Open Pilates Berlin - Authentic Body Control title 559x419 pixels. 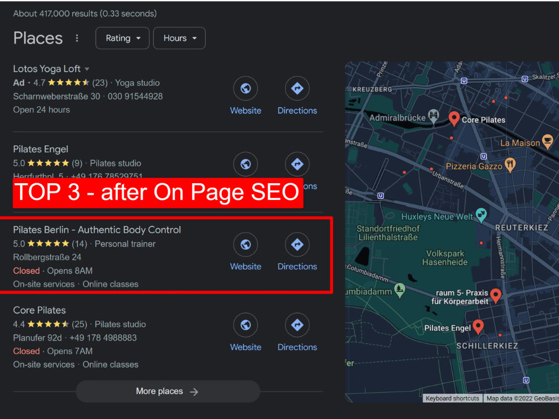[x=97, y=230]
